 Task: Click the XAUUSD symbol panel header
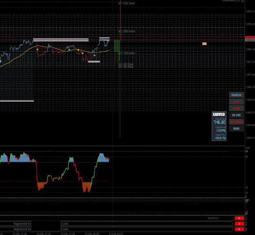(x=219, y=114)
